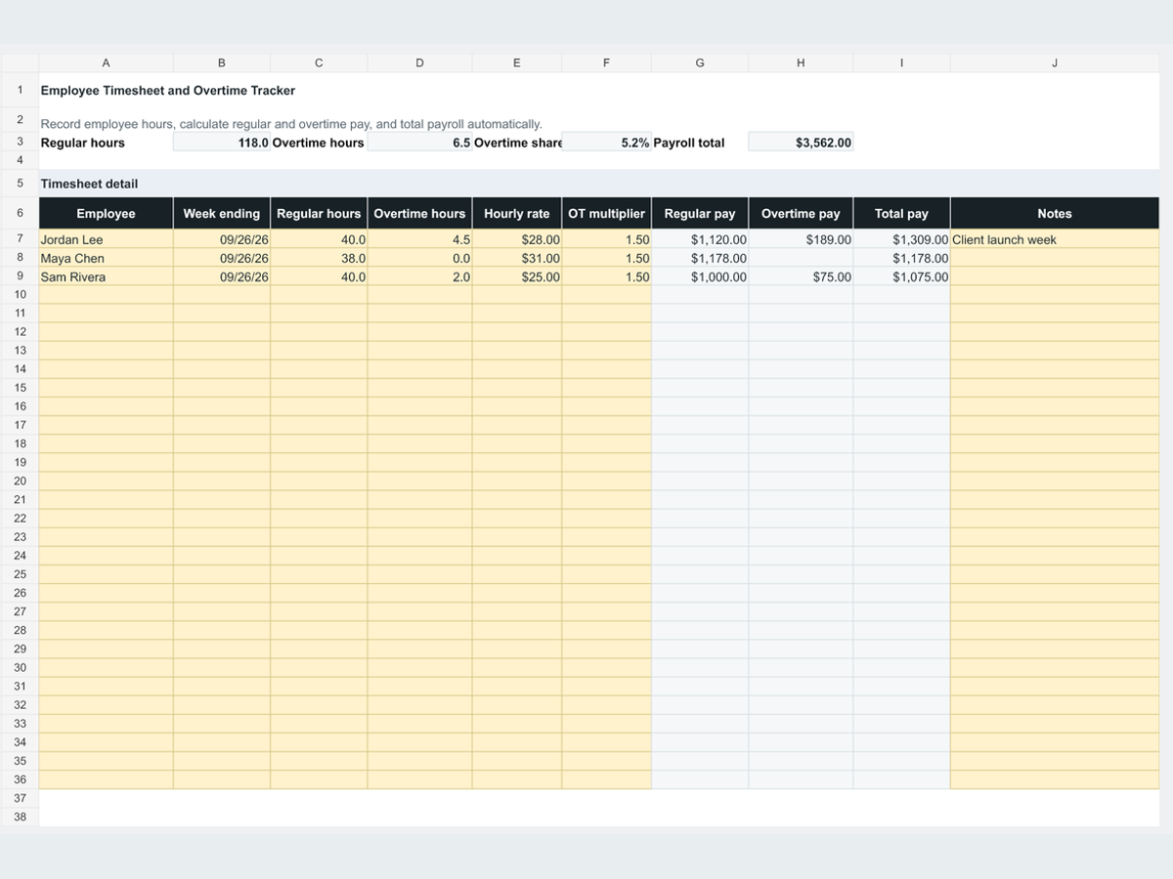Click the 'Overtime share' label cell
Image resolution: width=1173 pixels, height=879 pixels.
[517, 143]
